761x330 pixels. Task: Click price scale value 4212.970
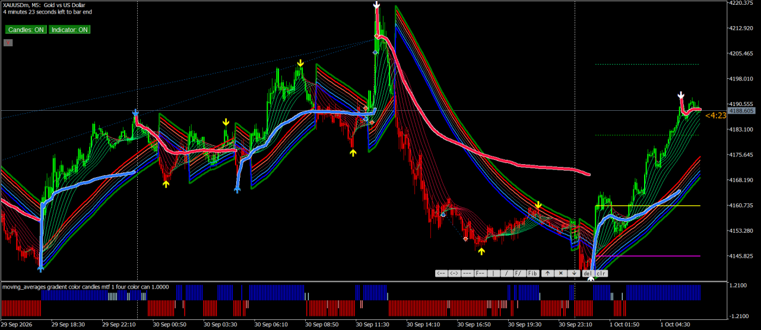tap(741, 28)
